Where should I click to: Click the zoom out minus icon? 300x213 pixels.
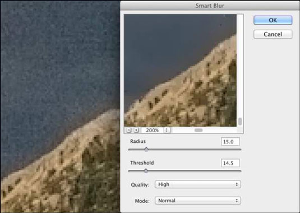[129, 130]
